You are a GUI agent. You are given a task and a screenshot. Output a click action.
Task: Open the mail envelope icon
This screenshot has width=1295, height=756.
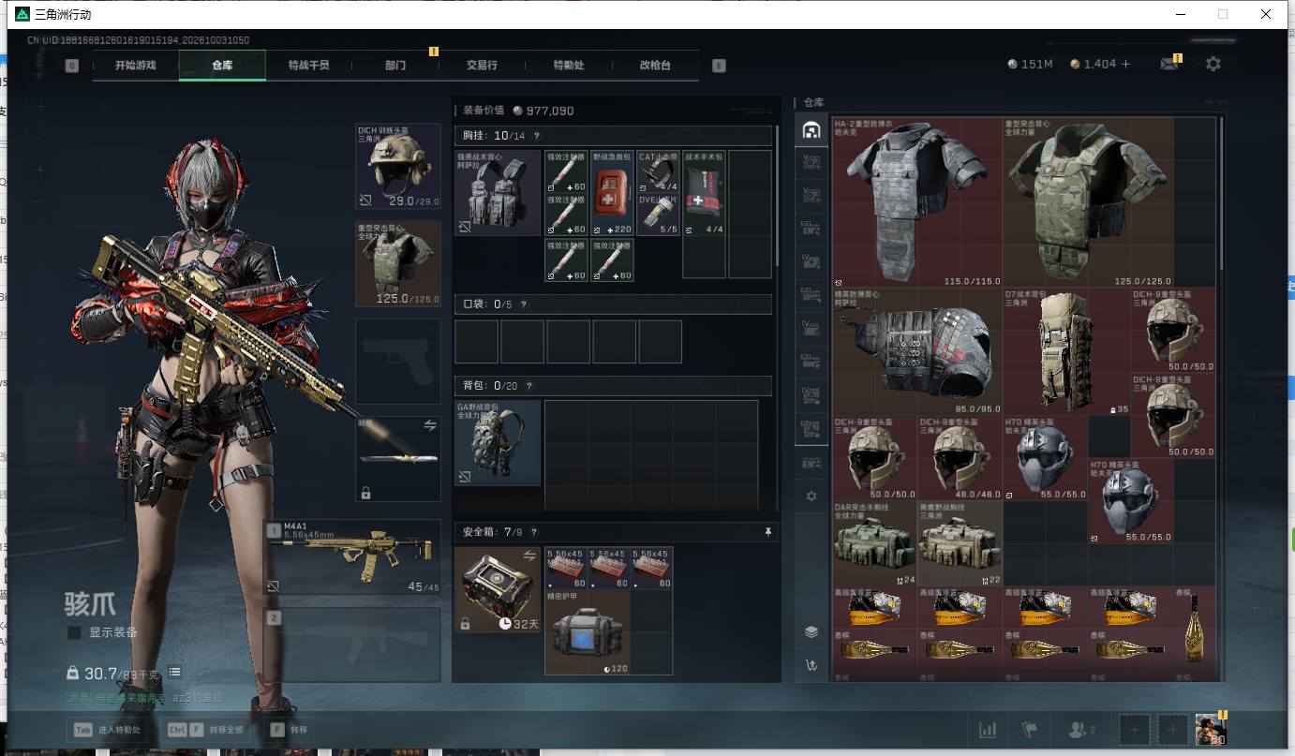1168,64
